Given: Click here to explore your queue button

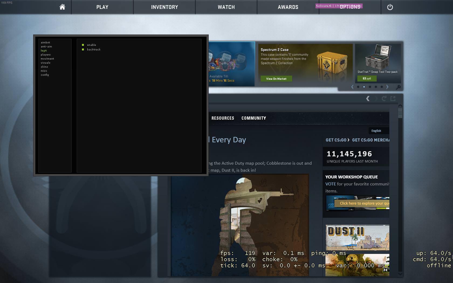Looking at the screenshot, I should pos(362,203).
